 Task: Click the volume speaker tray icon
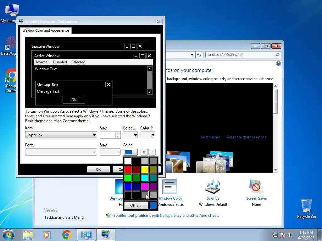(x=290, y=235)
